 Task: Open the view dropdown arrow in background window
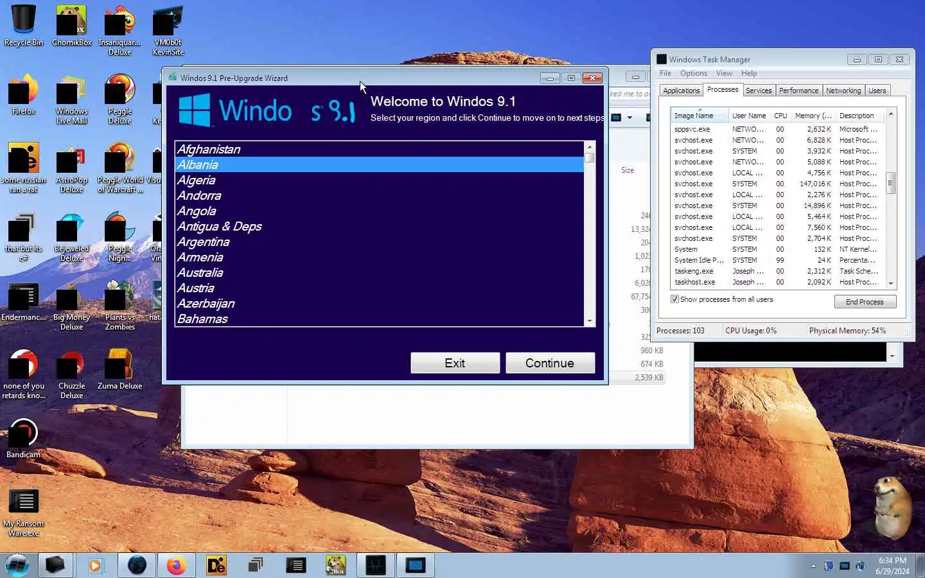pyautogui.click(x=630, y=118)
